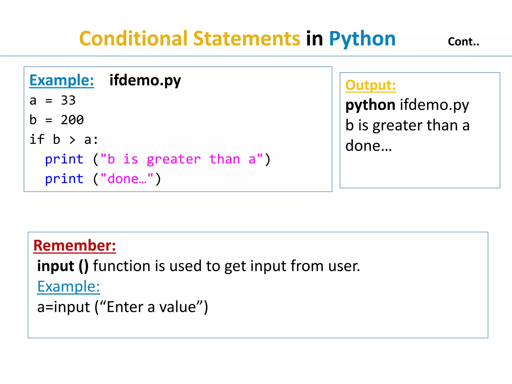Click the 'done...' output line
The width and height of the screenshot is (512, 384).
coord(368,146)
